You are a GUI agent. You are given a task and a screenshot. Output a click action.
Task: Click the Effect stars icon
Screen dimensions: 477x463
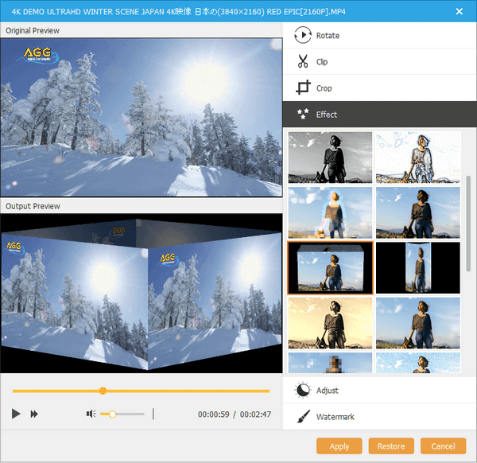coord(302,115)
